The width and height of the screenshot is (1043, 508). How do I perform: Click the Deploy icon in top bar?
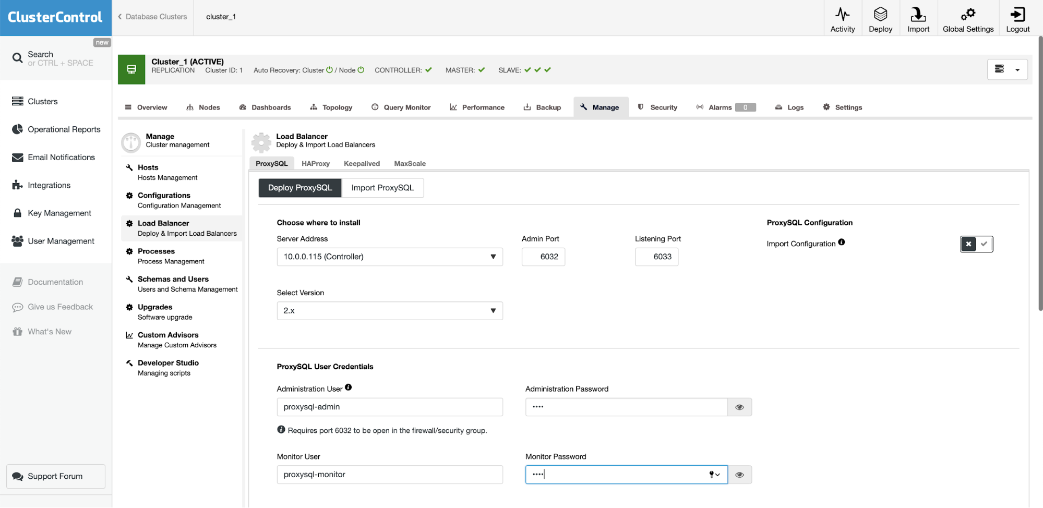click(880, 14)
